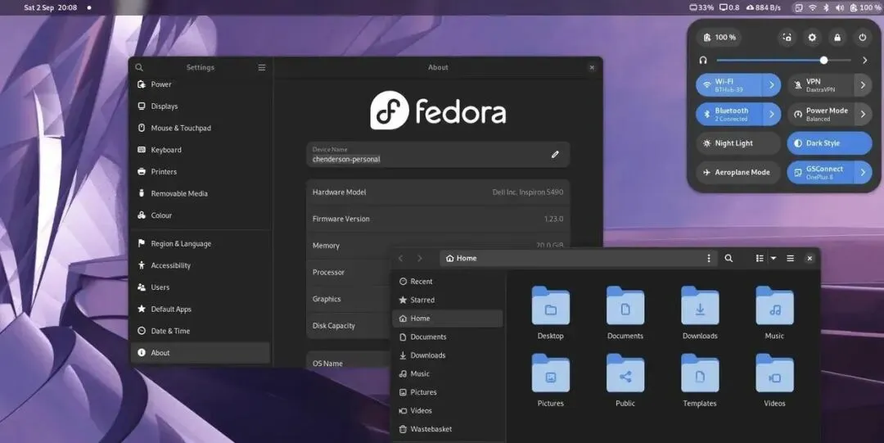The width and height of the screenshot is (884, 443).
Task: Open Removable Media settings
Action: (201, 193)
